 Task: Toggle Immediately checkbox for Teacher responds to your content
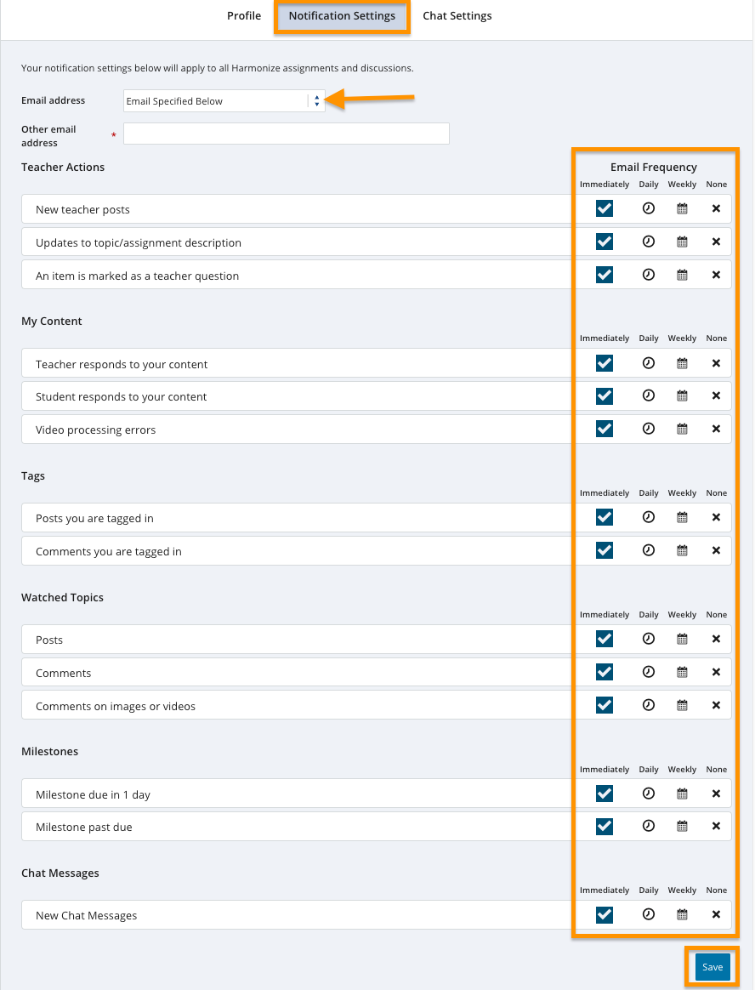pos(605,363)
